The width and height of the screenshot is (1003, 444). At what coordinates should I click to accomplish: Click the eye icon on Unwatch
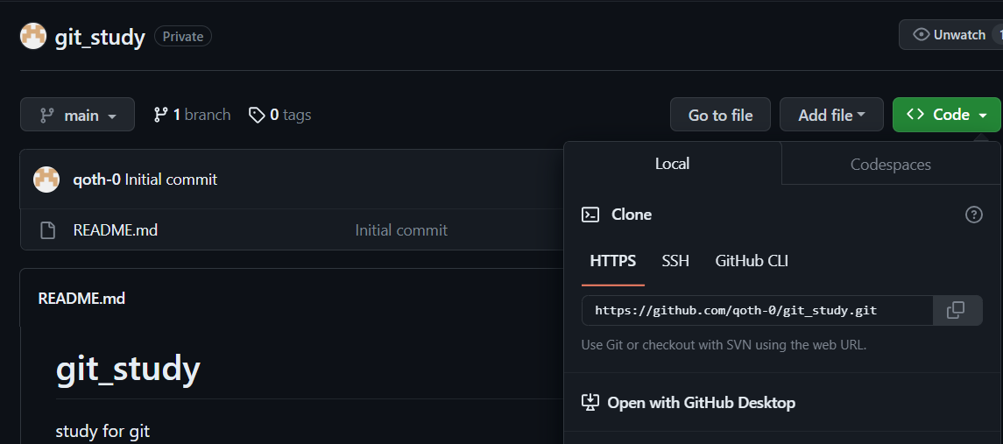[x=922, y=34]
